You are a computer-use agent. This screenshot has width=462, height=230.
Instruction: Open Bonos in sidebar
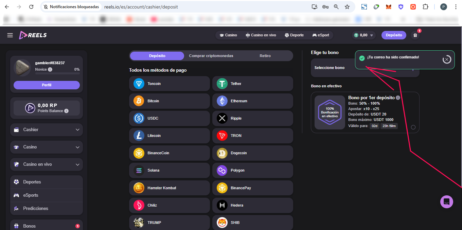tap(47, 226)
